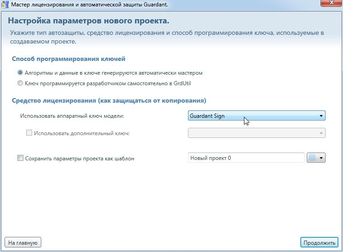
Task: Open the template color picker arrow
Action: pyautogui.click(x=321, y=158)
